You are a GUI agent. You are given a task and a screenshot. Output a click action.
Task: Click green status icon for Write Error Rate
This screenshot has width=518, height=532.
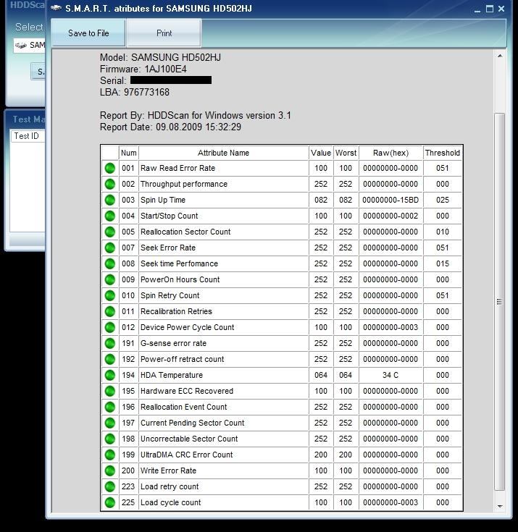(x=109, y=471)
